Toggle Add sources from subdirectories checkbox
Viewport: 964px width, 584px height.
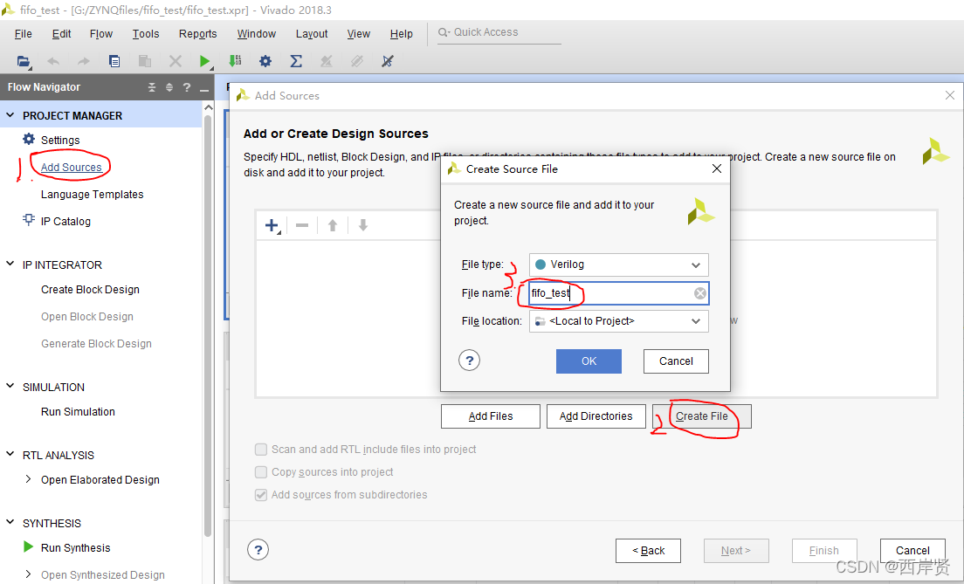coord(261,495)
